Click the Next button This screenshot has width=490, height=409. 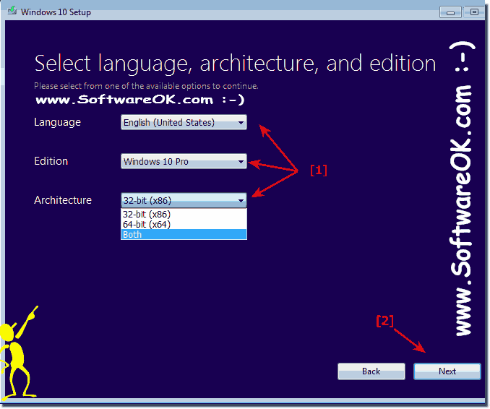click(x=447, y=371)
